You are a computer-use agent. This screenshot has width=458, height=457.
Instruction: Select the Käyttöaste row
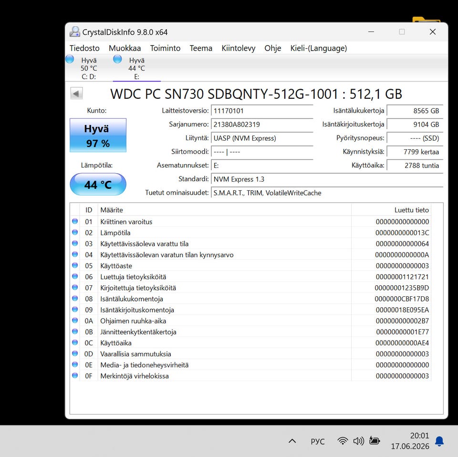coord(251,266)
